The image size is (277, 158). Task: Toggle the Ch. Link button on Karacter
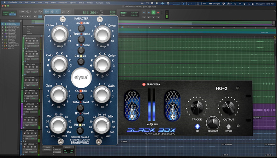(80, 97)
